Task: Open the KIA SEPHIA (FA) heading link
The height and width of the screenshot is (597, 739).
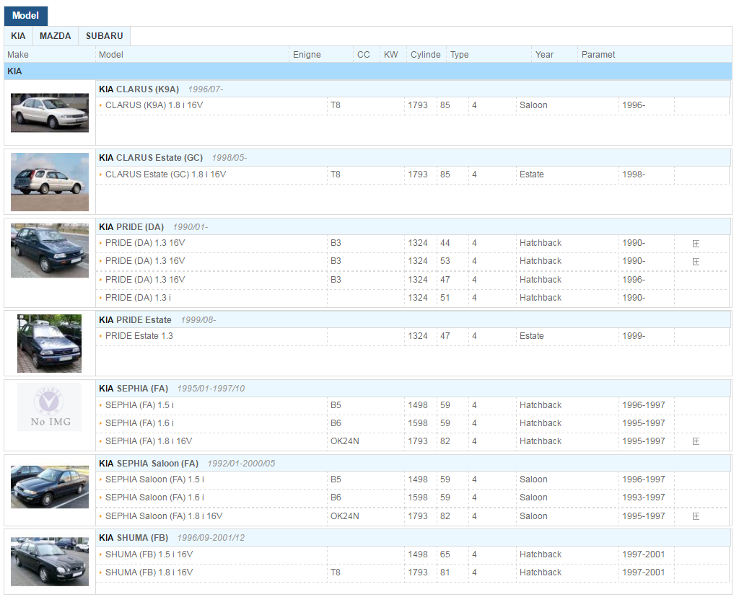Action: [134, 389]
